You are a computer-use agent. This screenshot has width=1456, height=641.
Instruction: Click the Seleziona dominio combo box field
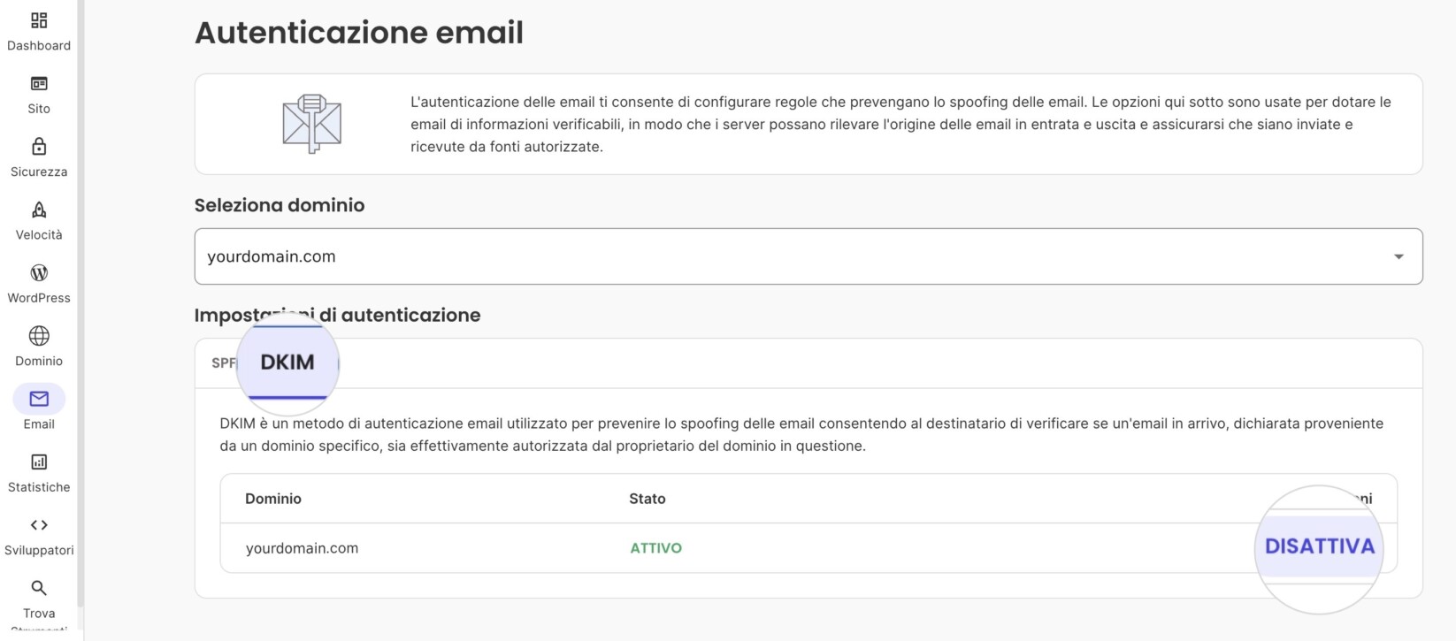click(x=808, y=256)
